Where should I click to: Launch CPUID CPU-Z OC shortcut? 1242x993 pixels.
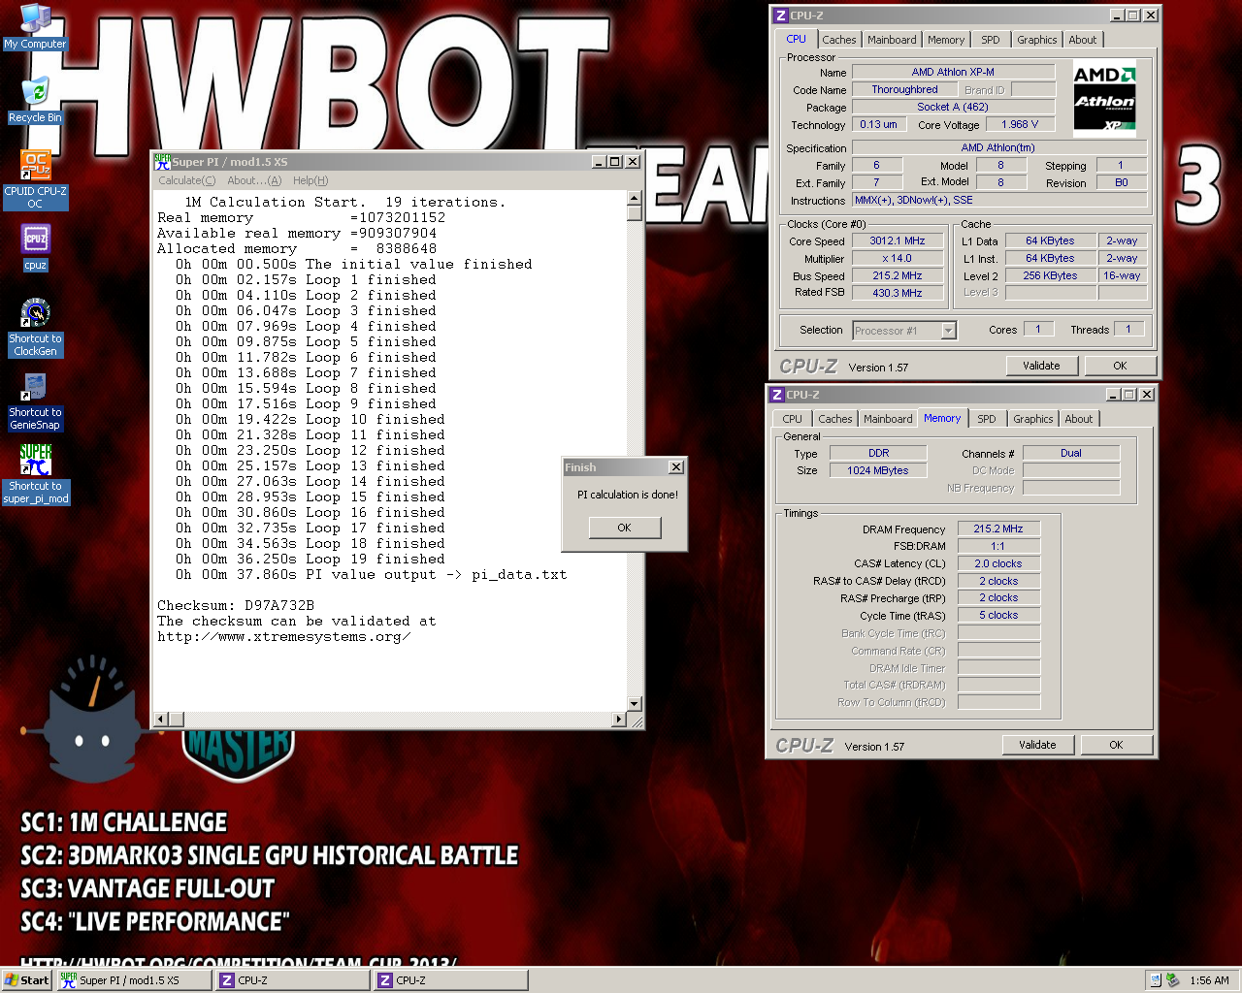click(x=35, y=179)
